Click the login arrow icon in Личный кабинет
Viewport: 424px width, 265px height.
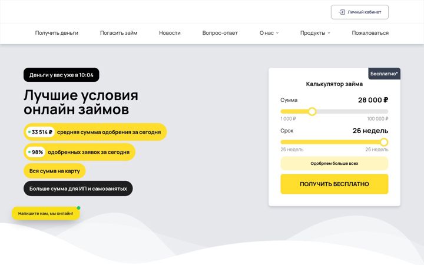342,12
